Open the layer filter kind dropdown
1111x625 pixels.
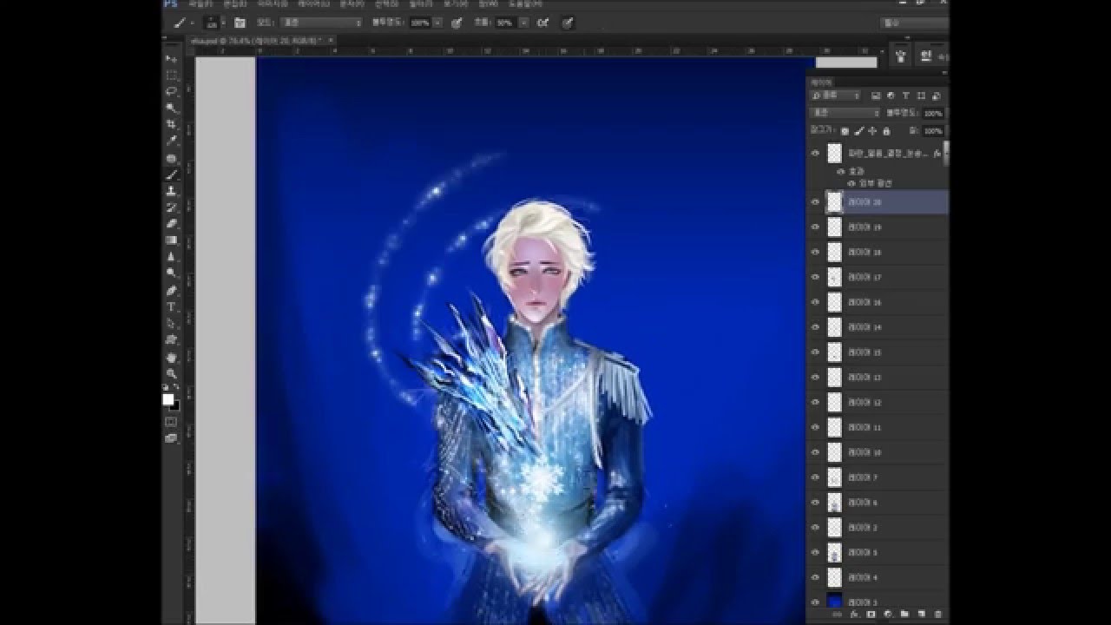coord(834,95)
